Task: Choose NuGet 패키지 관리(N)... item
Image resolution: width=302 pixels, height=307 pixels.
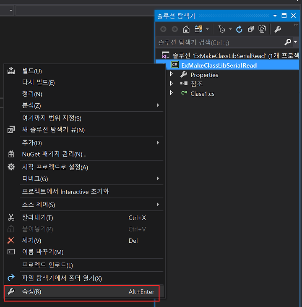Action: point(84,154)
